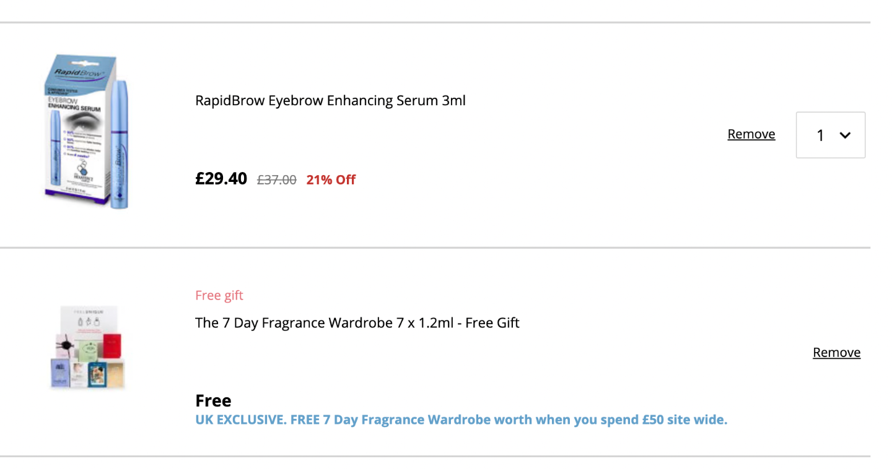This screenshot has width=892, height=469.
Task: Click the RapidBrow logo on the box
Action: click(x=76, y=73)
